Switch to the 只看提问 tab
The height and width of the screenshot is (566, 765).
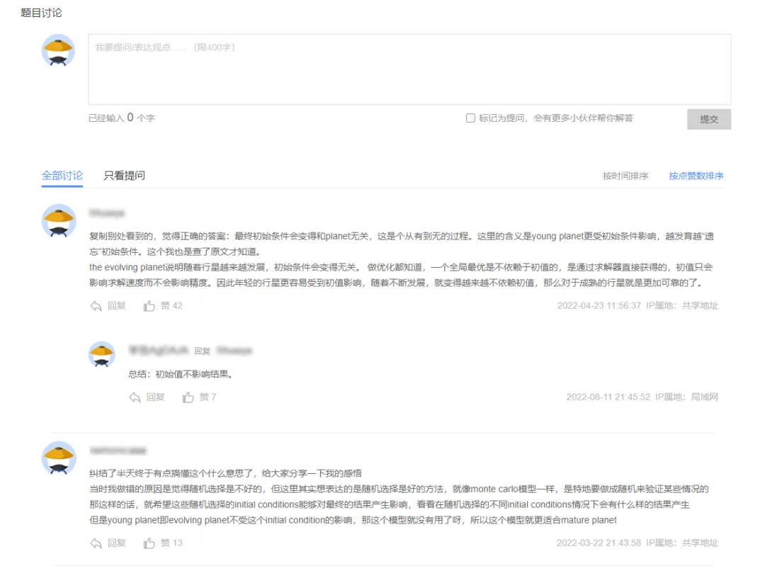point(124,176)
